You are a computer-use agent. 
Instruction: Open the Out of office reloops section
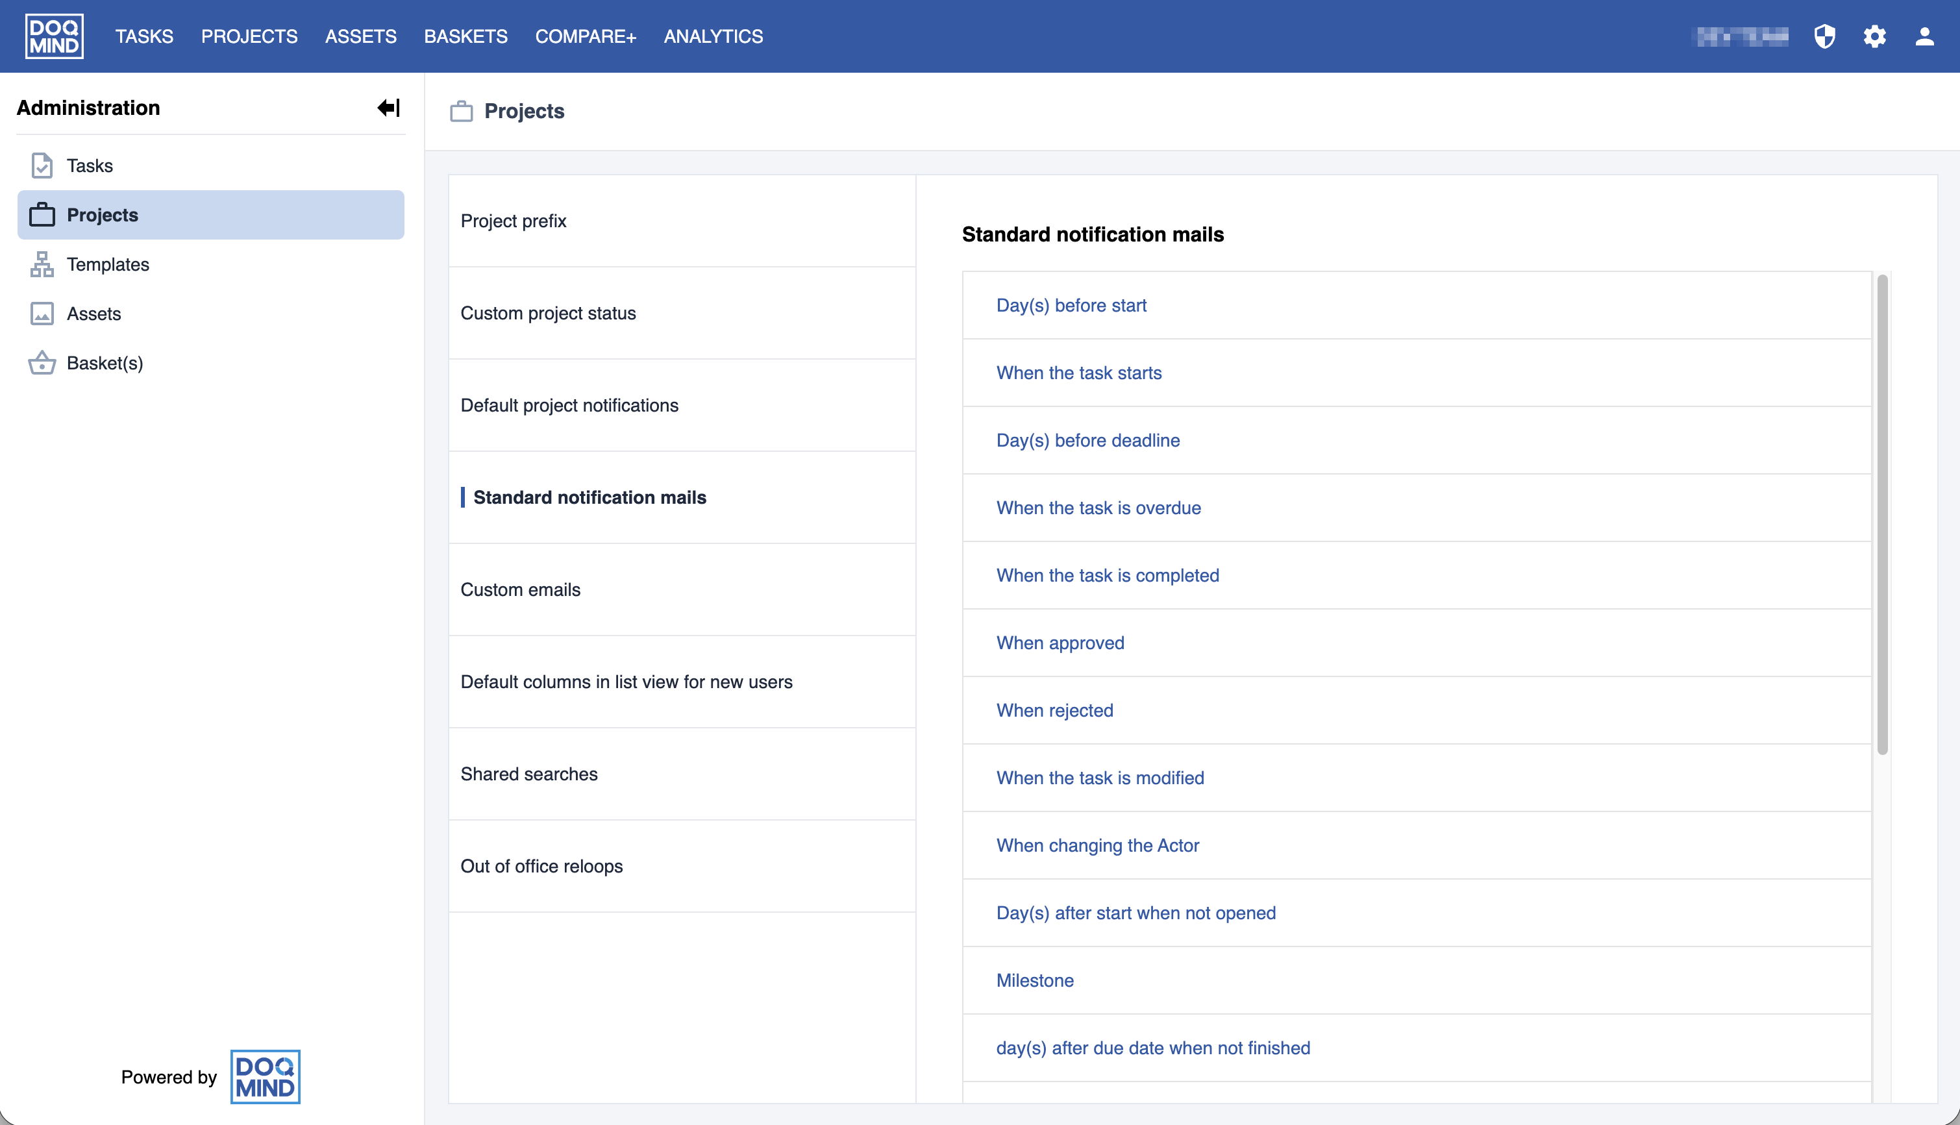[x=541, y=865]
